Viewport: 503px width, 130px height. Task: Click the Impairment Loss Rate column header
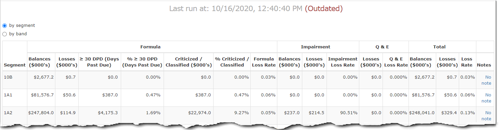click(343, 62)
